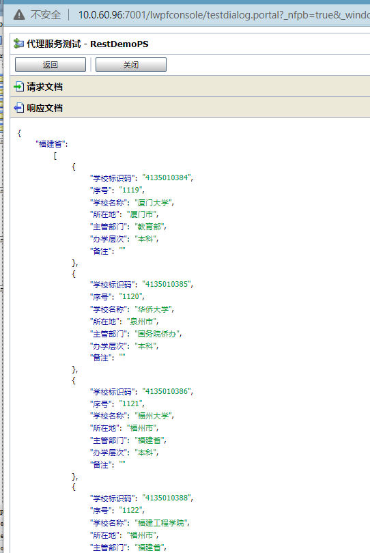This screenshot has height=553, width=370.
Task: Click the proxy service test title icon
Action: [x=18, y=44]
